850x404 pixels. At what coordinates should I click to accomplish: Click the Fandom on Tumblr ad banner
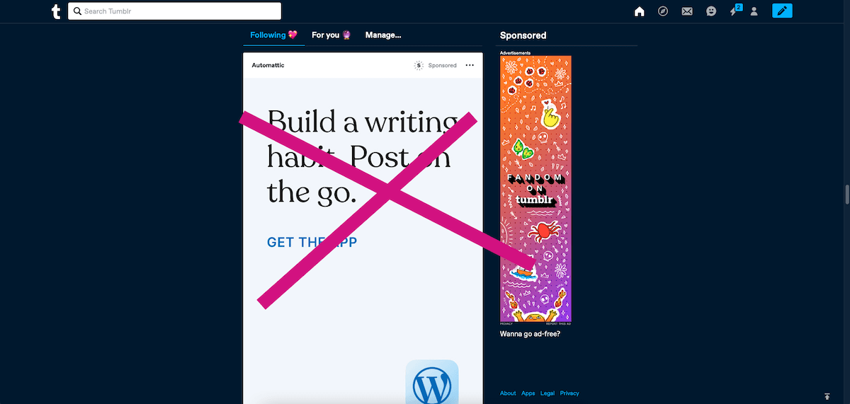click(535, 189)
